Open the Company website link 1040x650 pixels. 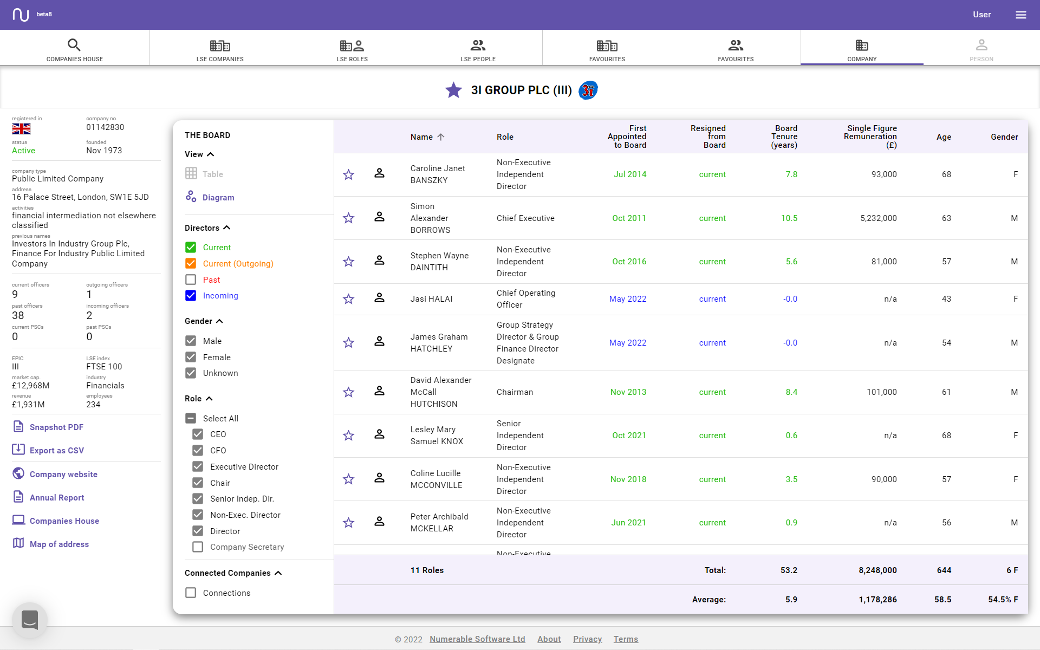click(x=55, y=474)
